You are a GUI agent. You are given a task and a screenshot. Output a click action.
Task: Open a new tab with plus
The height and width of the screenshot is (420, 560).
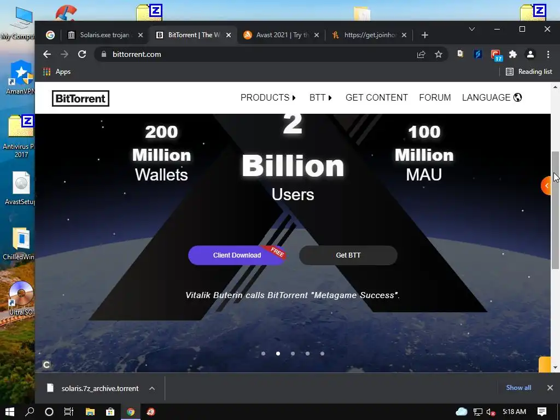[424, 35]
